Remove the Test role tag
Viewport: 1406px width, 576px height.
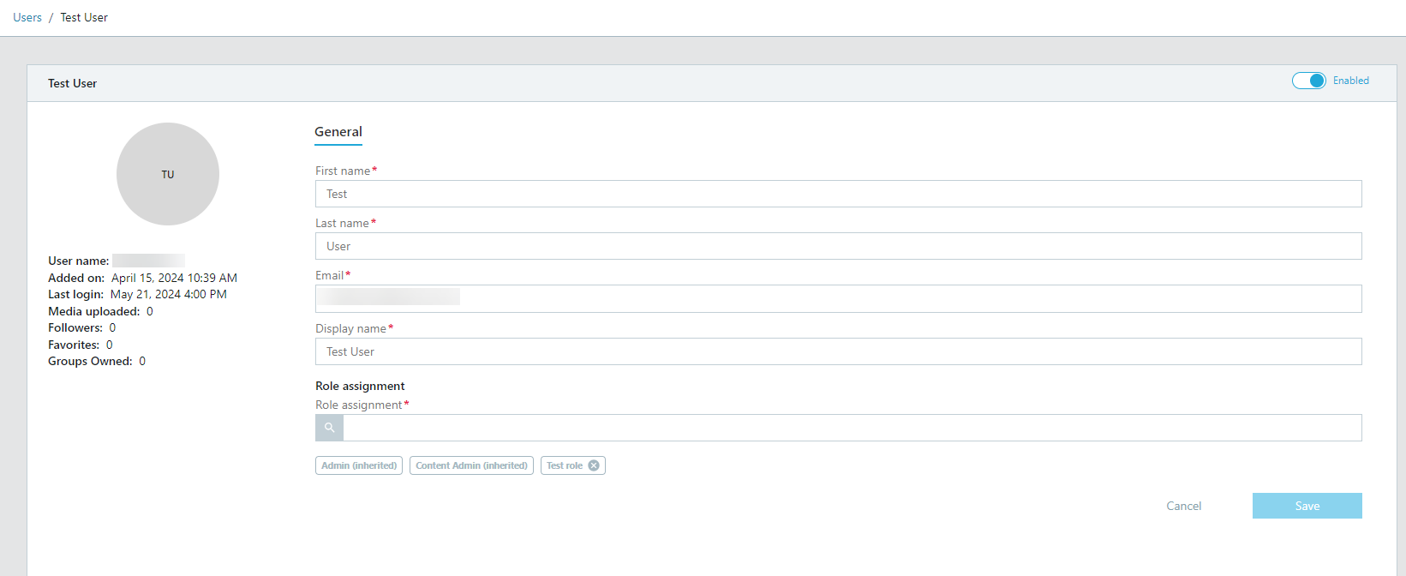pos(594,465)
